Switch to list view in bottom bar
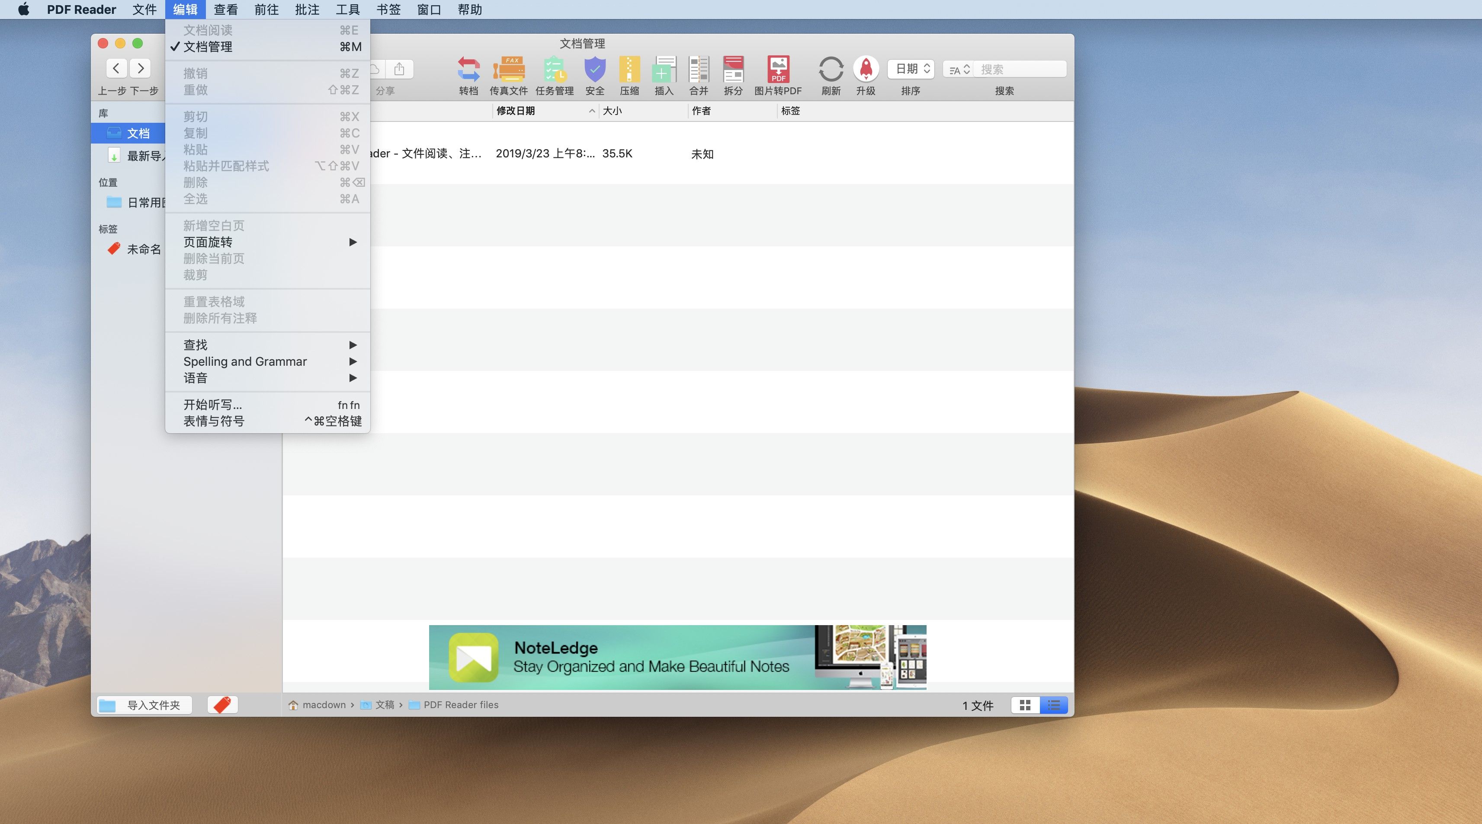This screenshot has width=1482, height=824. pos(1054,704)
